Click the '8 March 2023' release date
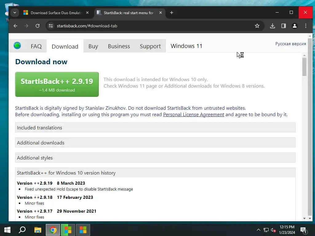Image resolution: width=315 pixels, height=236 pixels. 71,183
